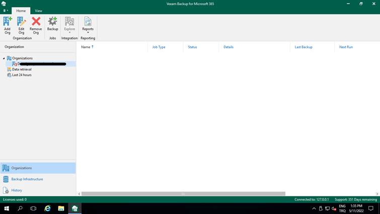Select Organizations root in the tree

[x=22, y=58]
